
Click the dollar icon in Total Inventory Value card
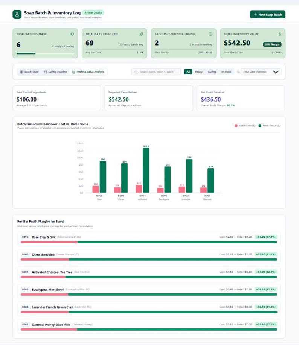pos(280,34)
